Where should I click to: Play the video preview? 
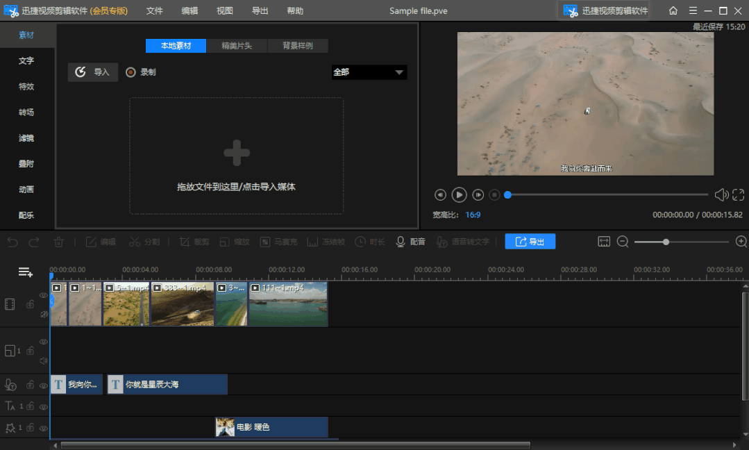(x=459, y=195)
